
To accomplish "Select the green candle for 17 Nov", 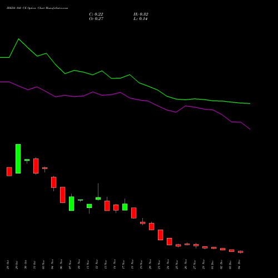I will 125,207.
